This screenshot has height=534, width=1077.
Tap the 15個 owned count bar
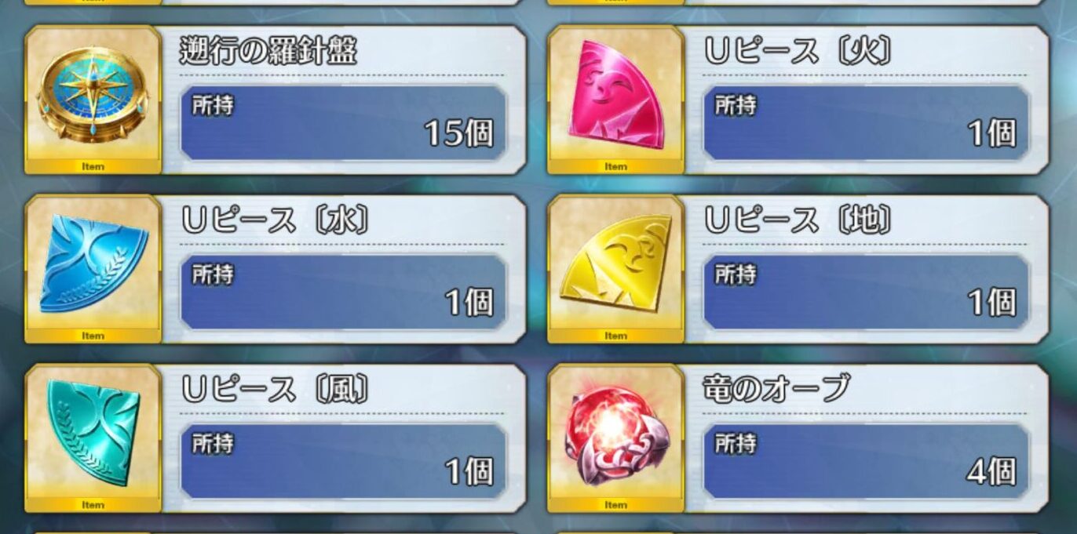tap(343, 122)
